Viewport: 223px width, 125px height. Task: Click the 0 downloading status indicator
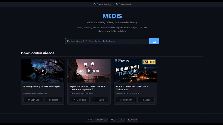[x=102, y=4]
